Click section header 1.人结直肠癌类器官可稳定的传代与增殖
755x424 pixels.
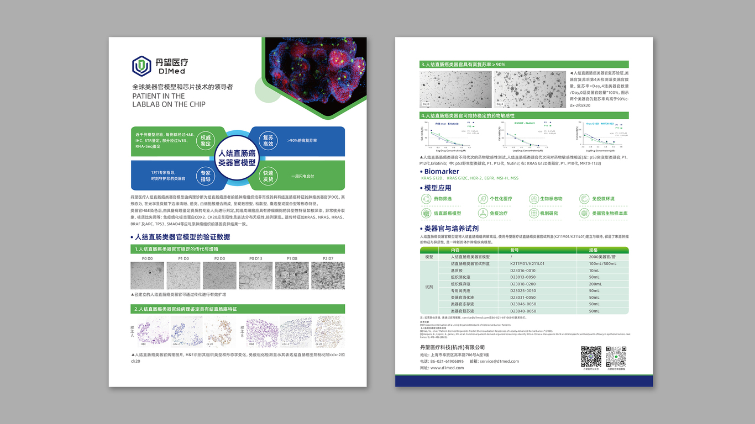point(238,250)
